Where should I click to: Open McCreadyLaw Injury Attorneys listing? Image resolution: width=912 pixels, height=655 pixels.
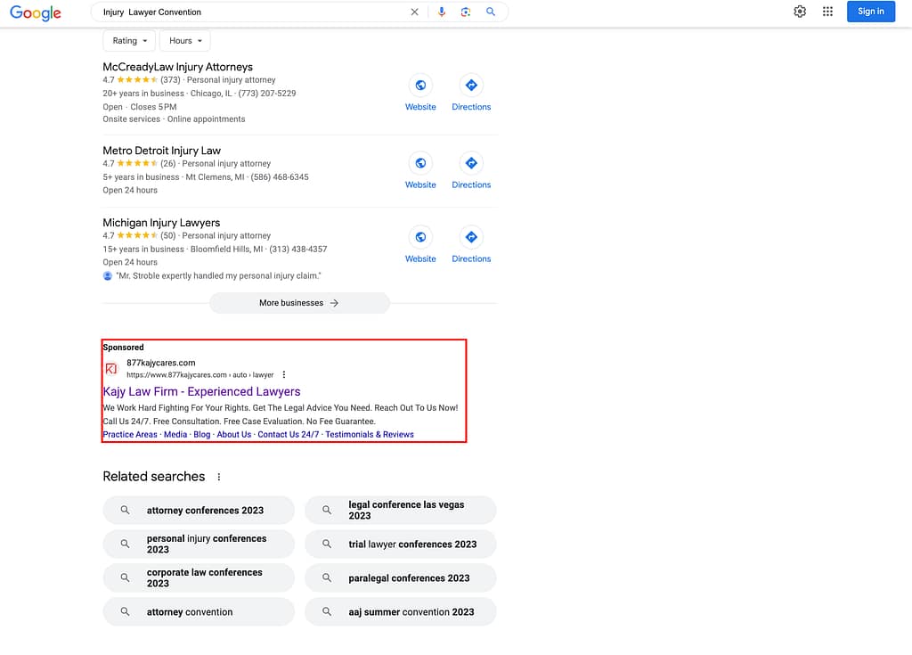tap(177, 67)
